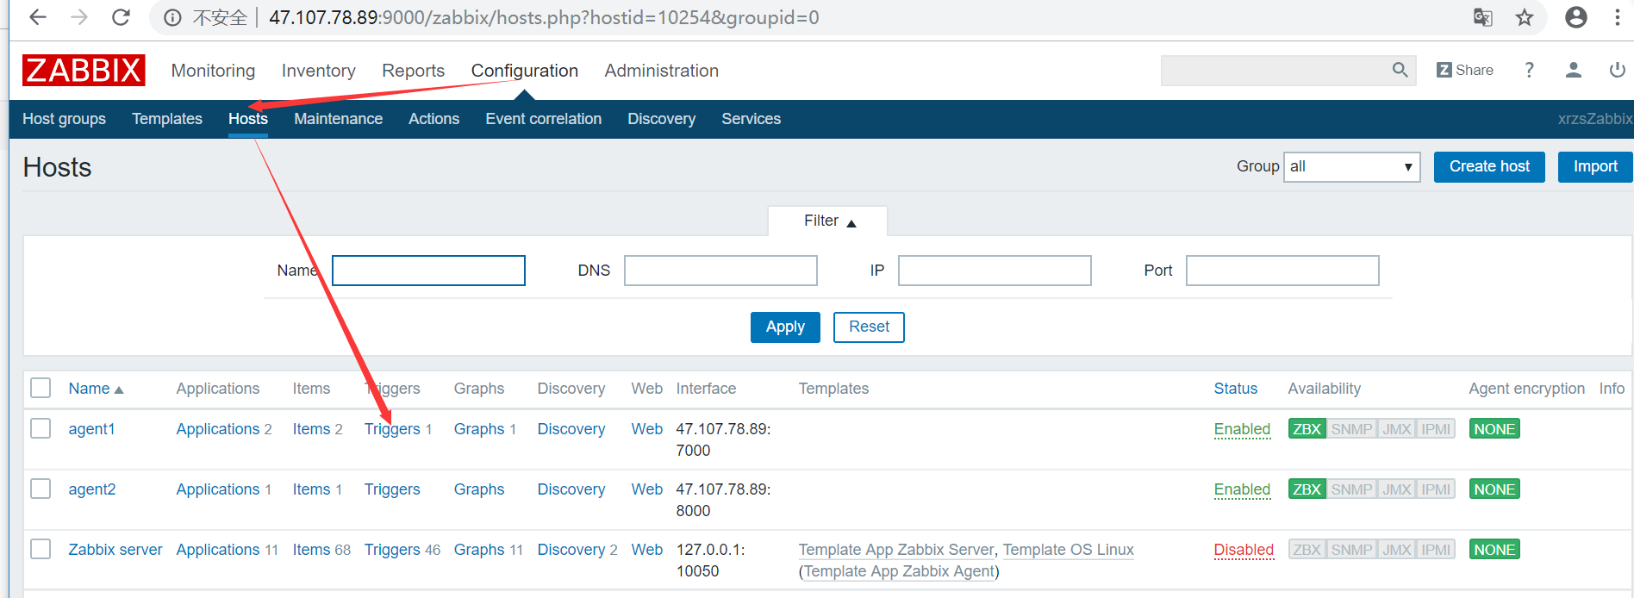
Task: Click ZBX availability badge for agent1
Action: click(1307, 429)
